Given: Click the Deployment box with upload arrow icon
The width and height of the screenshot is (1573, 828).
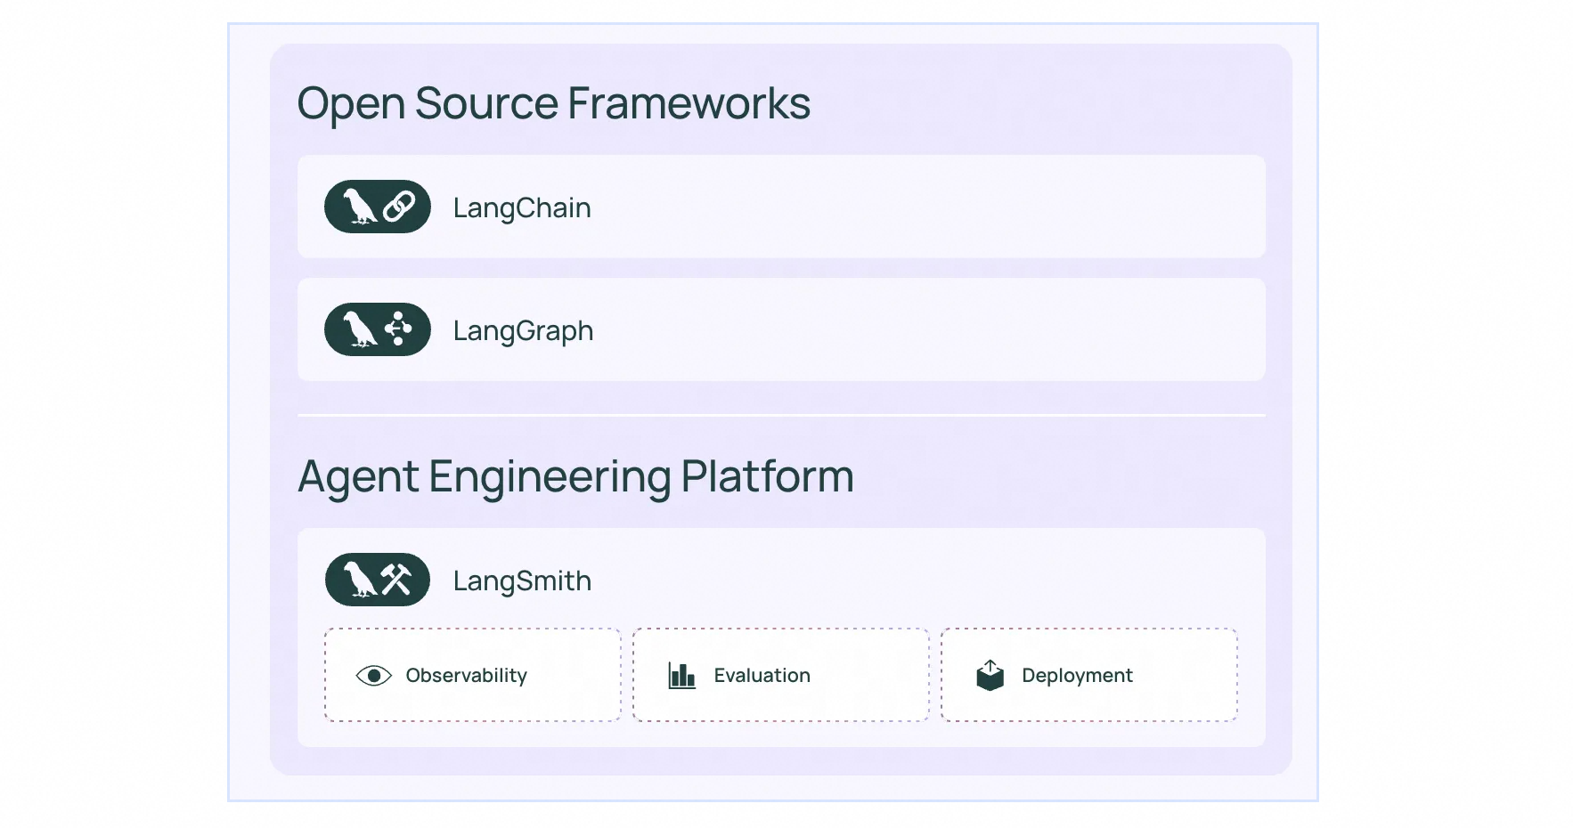Looking at the screenshot, I should tap(990, 675).
